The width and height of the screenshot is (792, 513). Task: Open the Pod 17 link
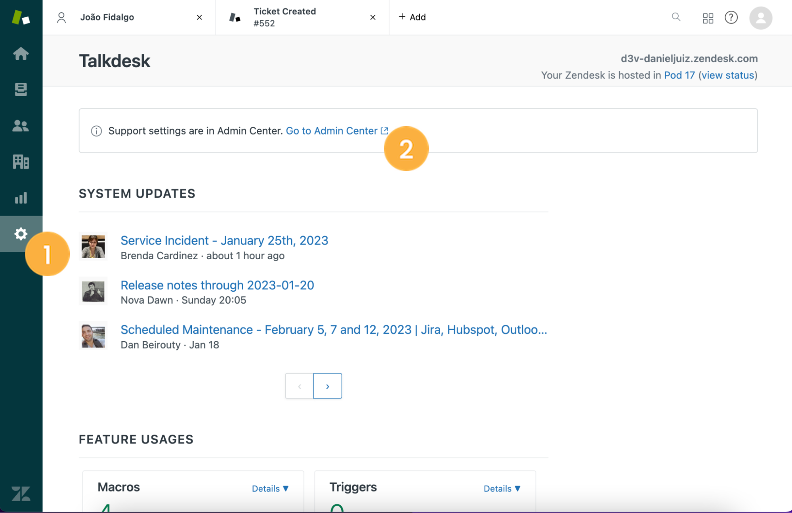679,75
